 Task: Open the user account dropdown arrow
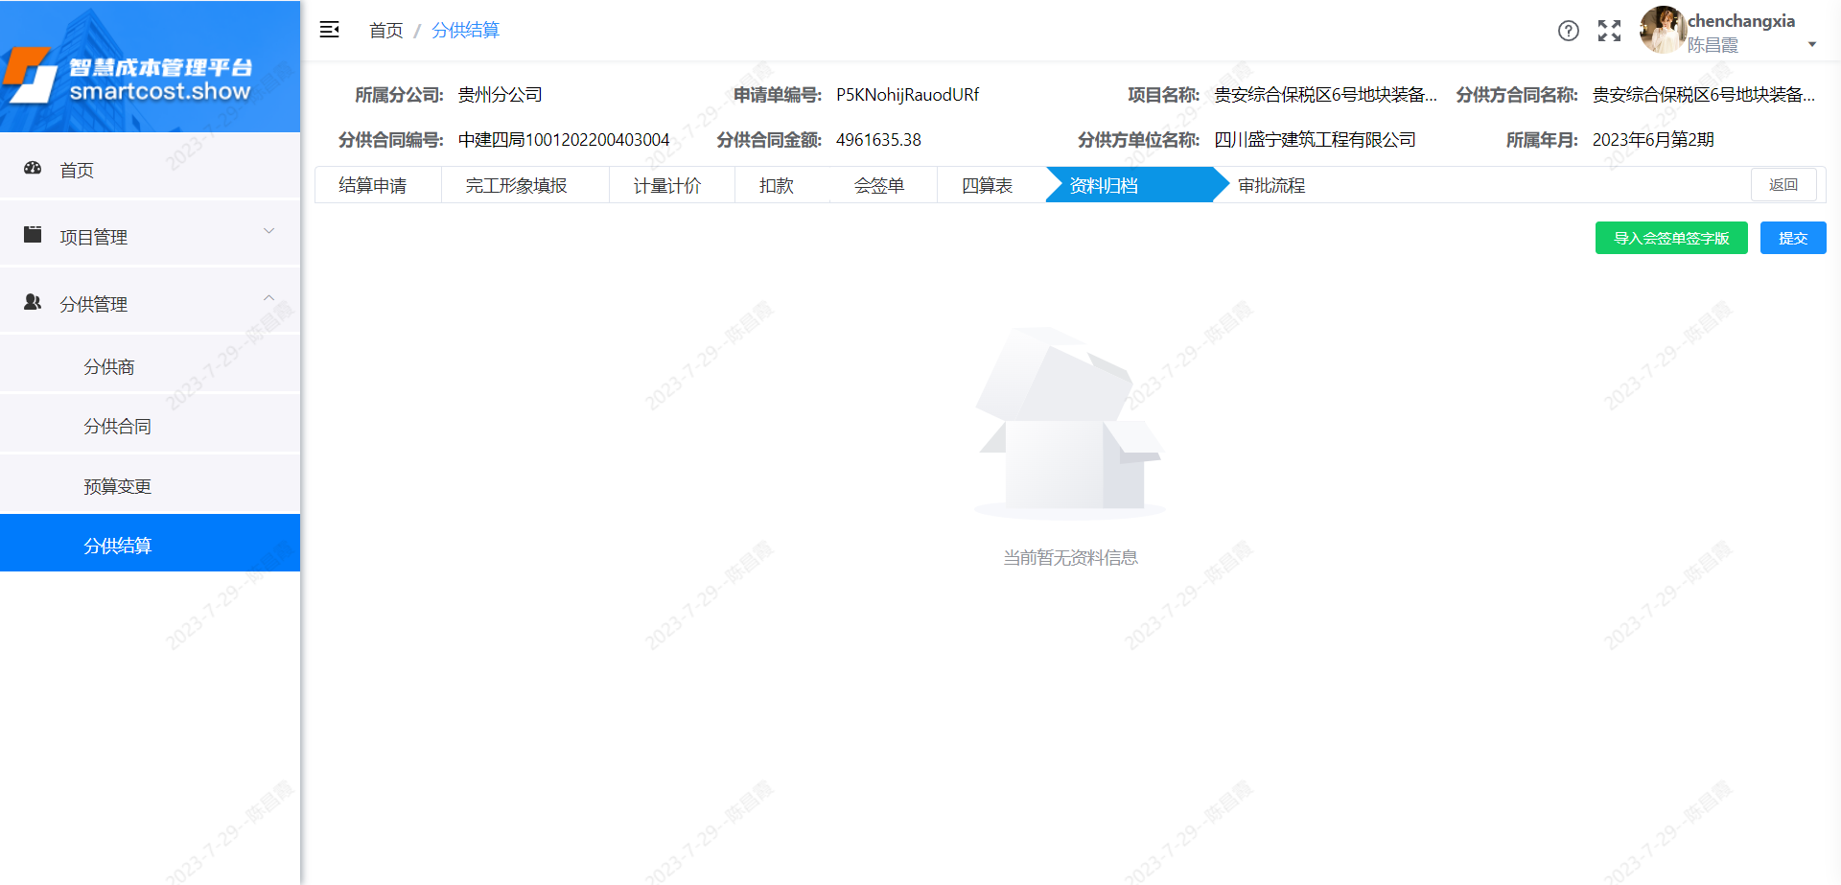point(1811,45)
